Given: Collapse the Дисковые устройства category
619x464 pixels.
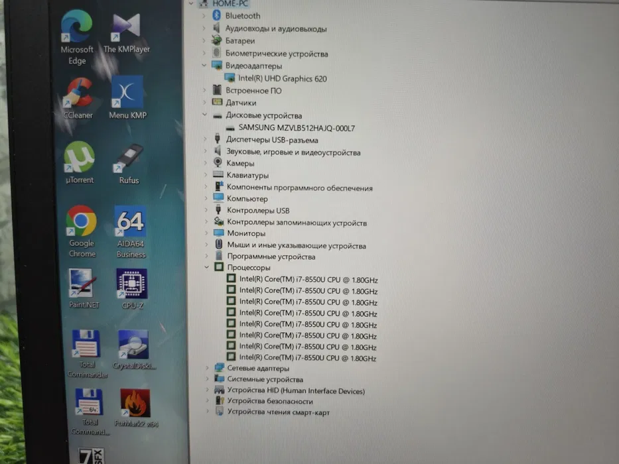Looking at the screenshot, I should pos(204,115).
